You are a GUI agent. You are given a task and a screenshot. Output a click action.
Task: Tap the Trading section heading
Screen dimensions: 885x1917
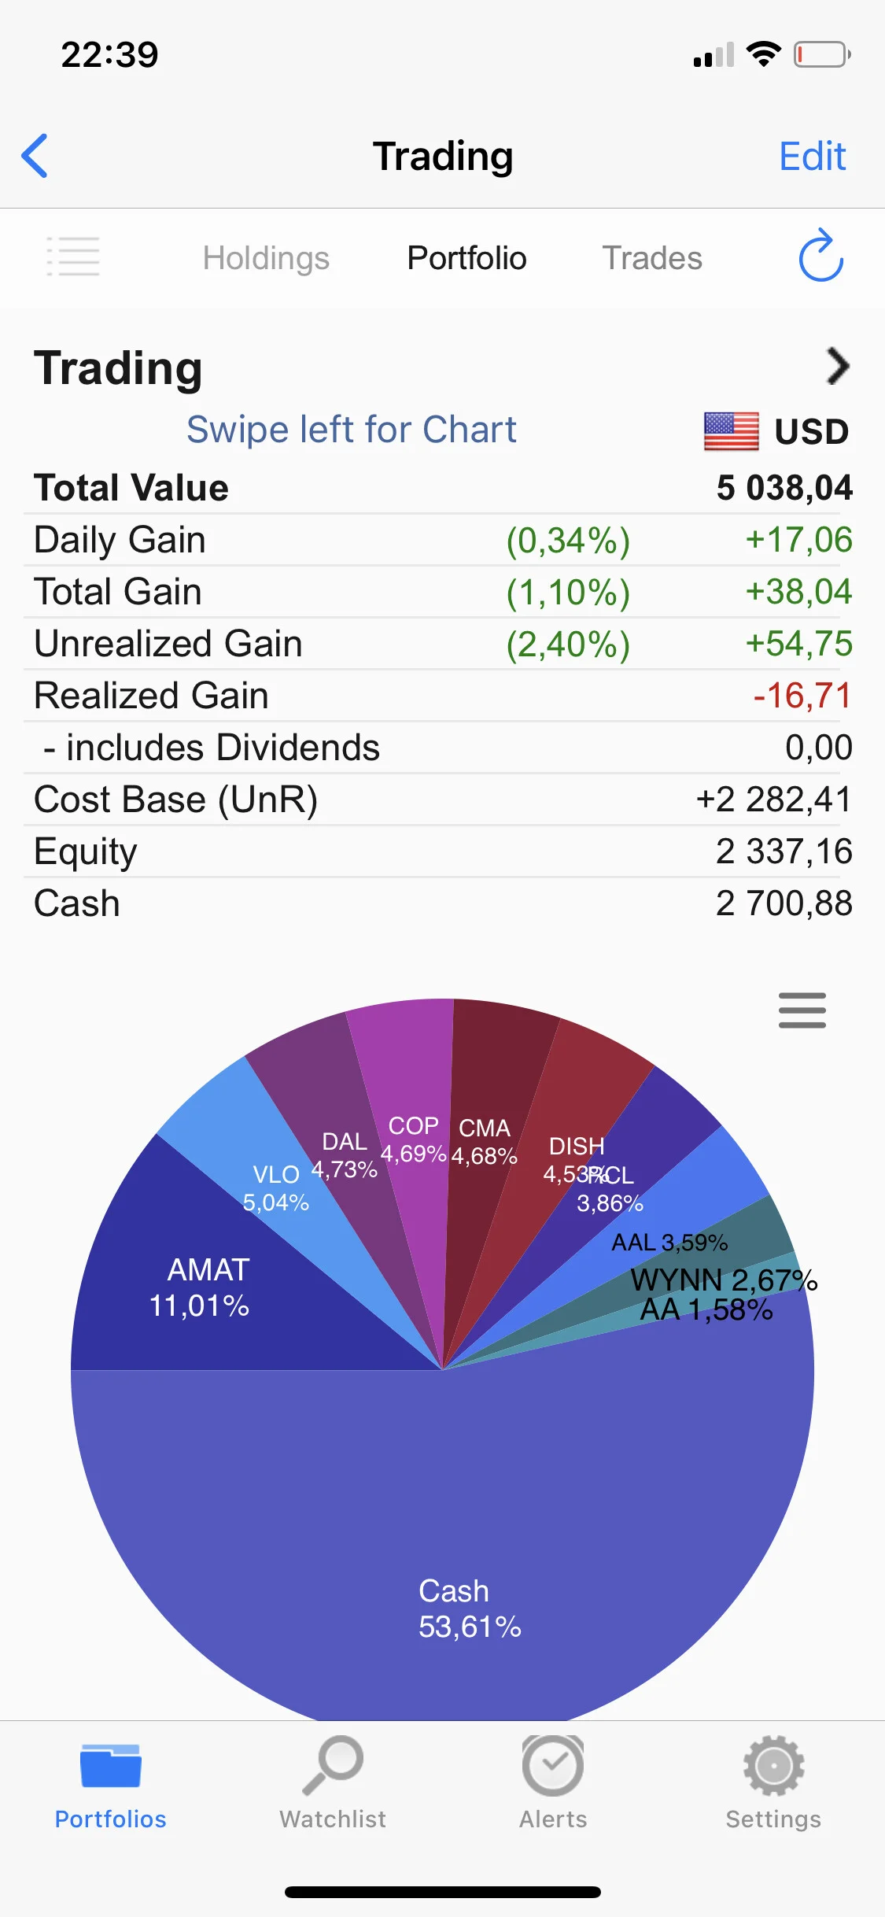coord(118,368)
